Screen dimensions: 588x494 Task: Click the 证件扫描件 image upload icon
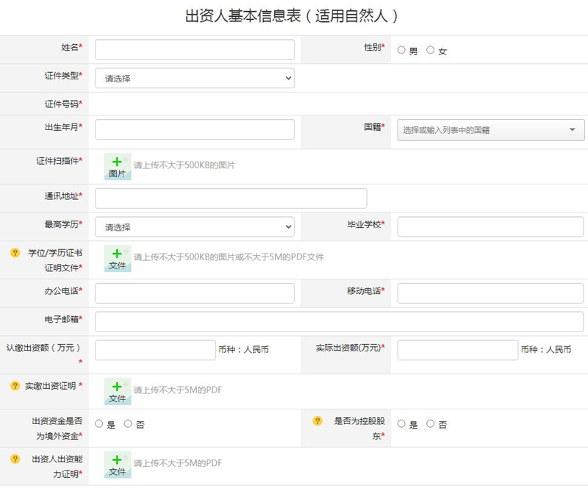(117, 166)
